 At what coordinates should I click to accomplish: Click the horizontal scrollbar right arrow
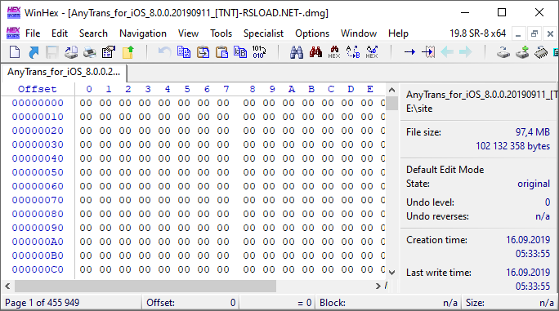[378, 286]
